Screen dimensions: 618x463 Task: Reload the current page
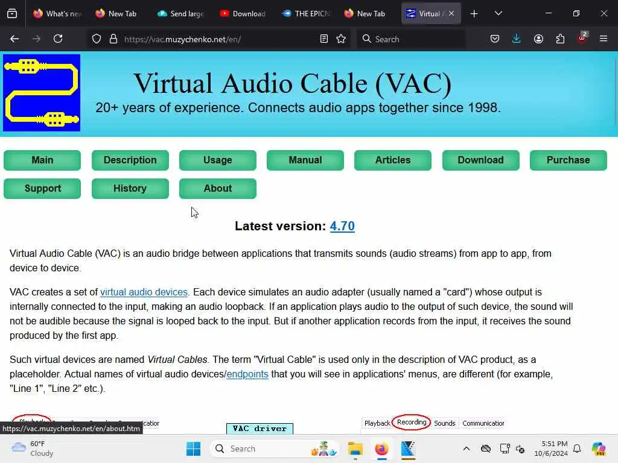coord(58,39)
